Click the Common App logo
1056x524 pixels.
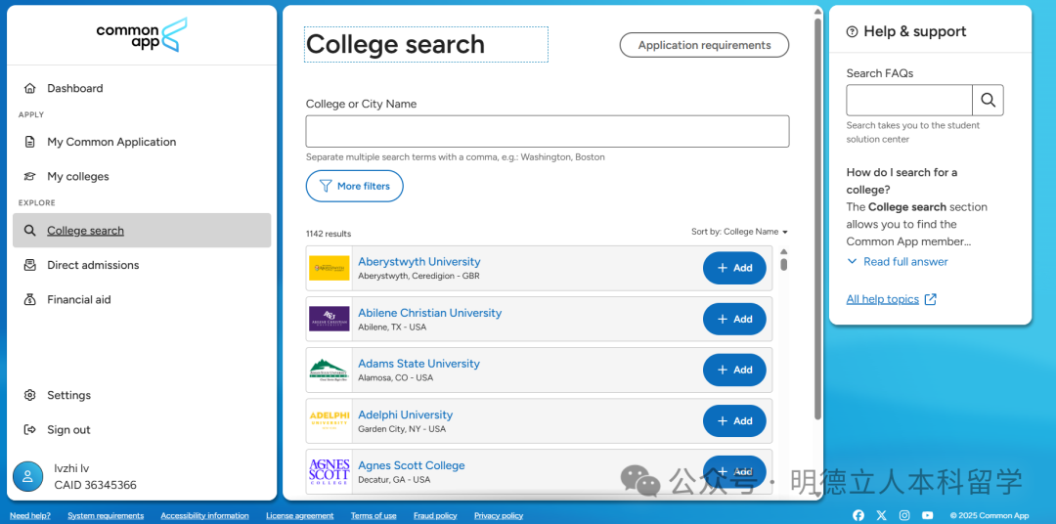[x=142, y=35]
